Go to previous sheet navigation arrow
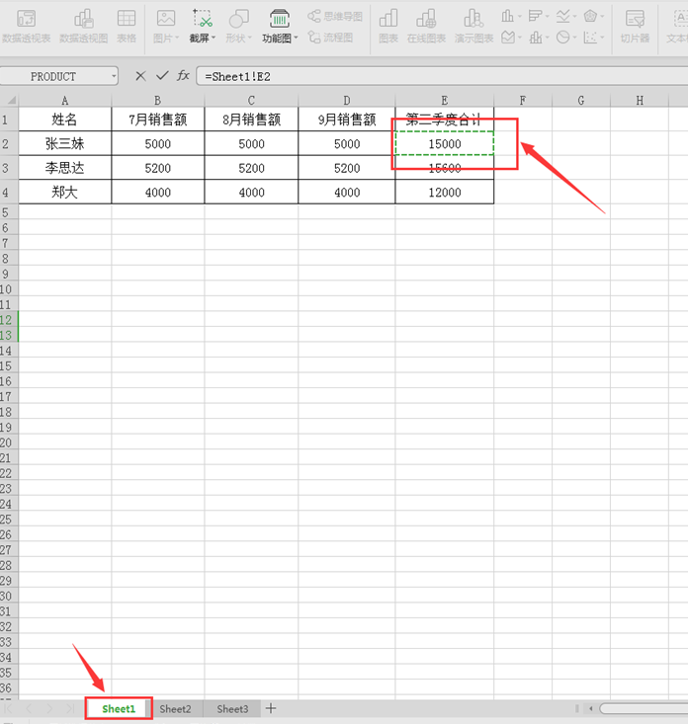 [29, 708]
